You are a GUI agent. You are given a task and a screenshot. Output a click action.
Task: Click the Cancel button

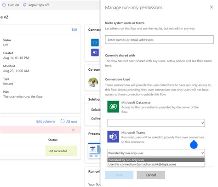151,175
